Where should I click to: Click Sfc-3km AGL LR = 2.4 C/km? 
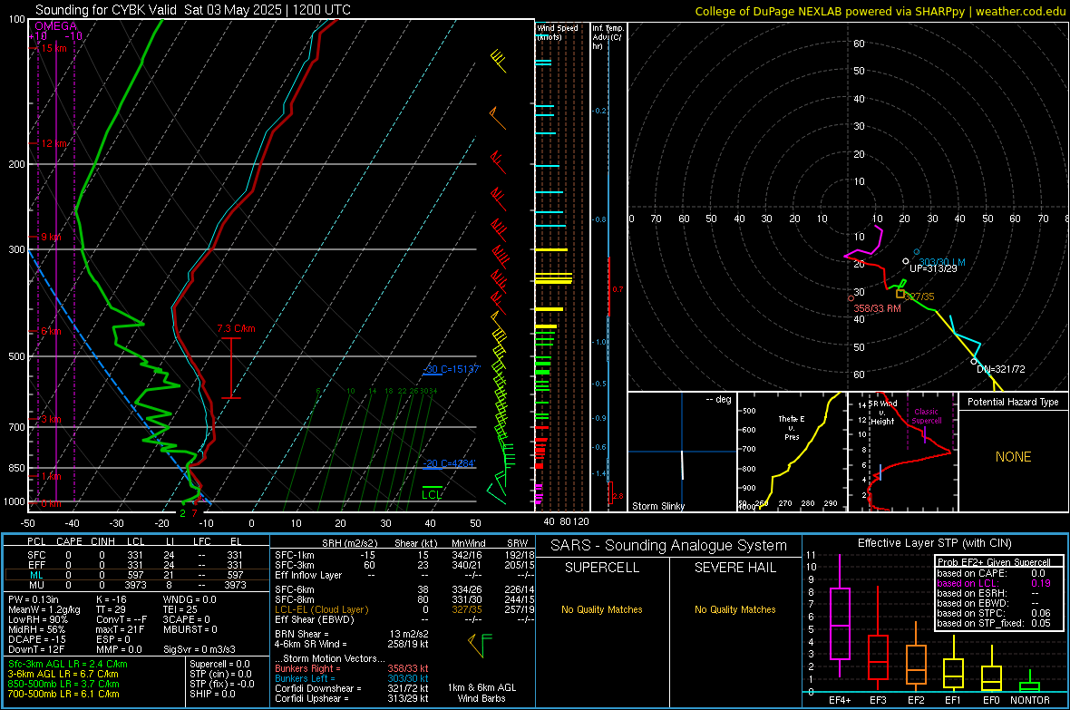pos(68,665)
